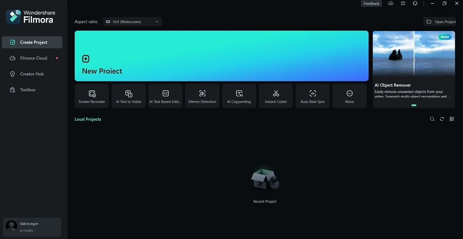Click the New Project plus icon
Viewport: 463px width, 239px height.
86,59
